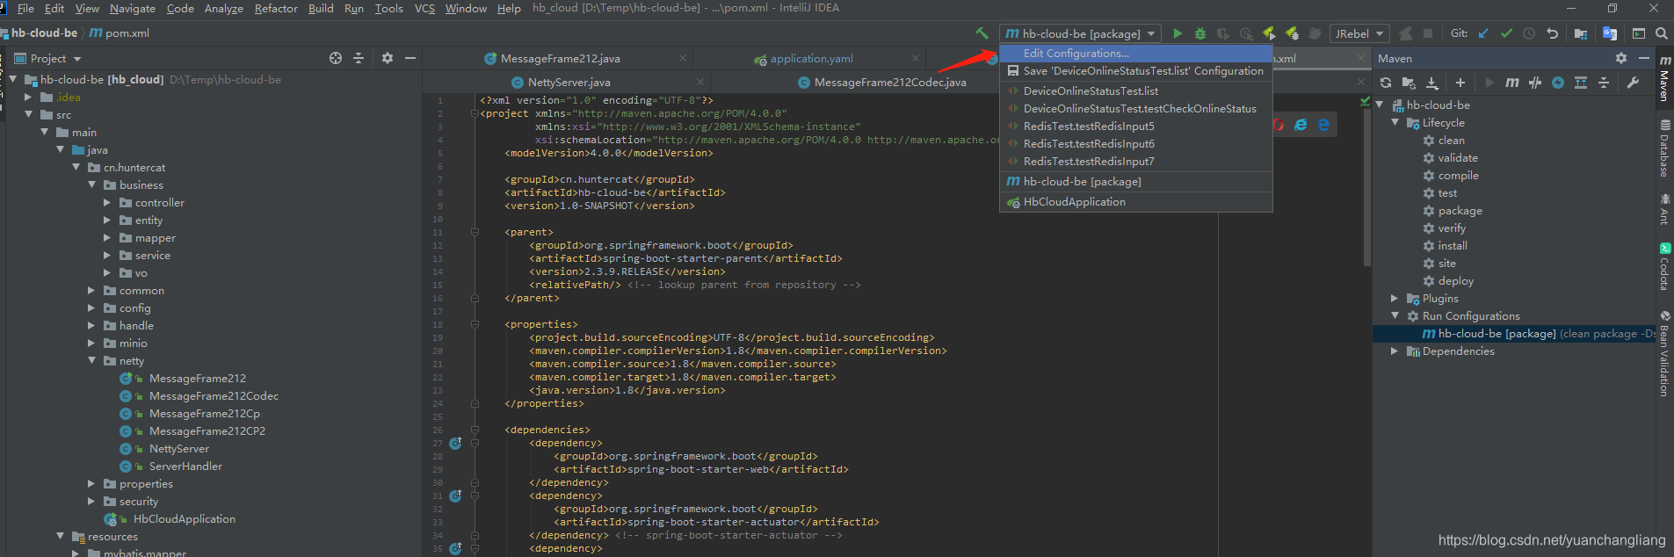Collapse the netty folder in project tree

91,360
